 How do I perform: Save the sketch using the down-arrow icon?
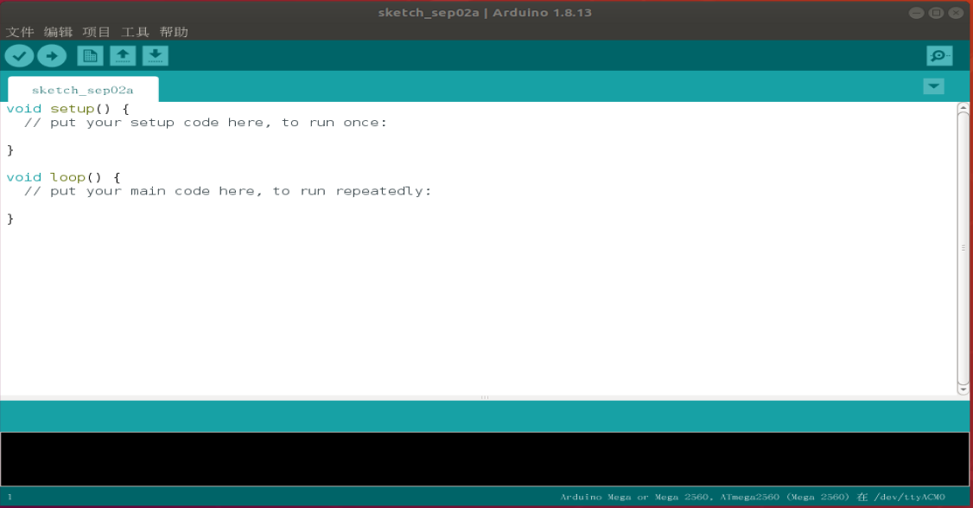click(x=155, y=56)
